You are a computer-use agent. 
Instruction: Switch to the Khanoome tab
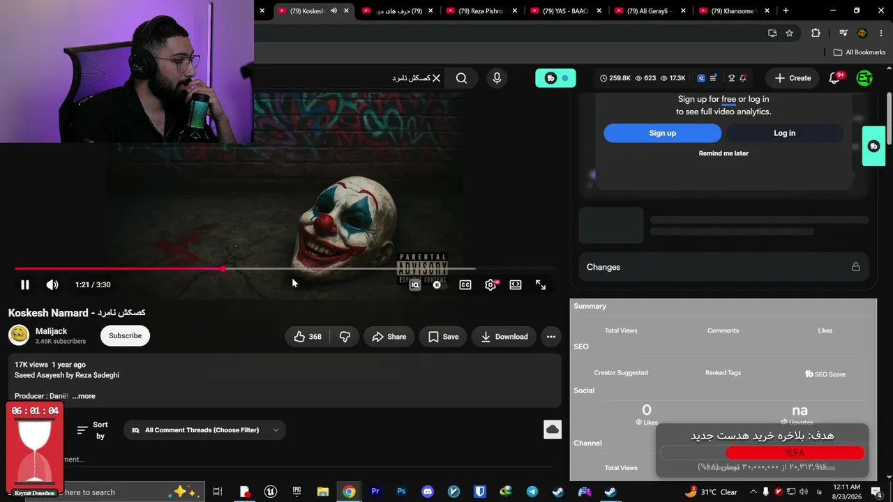pos(733,10)
